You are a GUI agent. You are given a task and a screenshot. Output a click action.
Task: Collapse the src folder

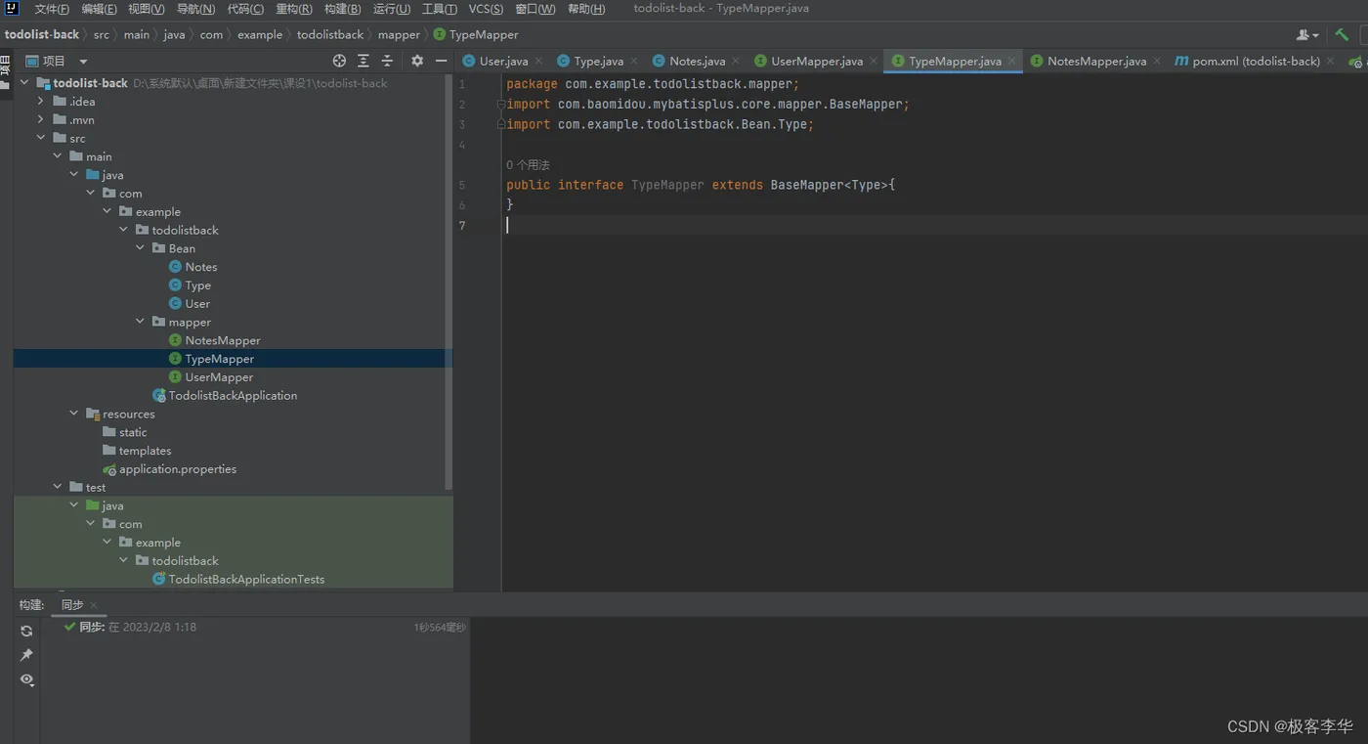(41, 138)
